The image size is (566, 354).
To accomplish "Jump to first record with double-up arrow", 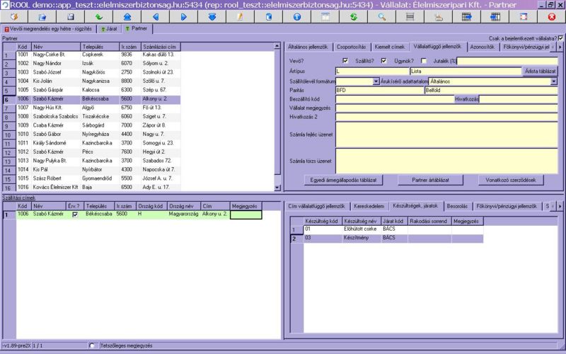I will click(127, 16).
